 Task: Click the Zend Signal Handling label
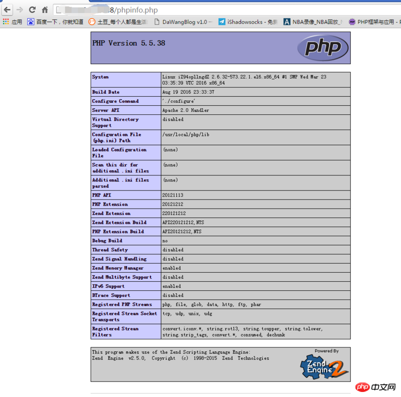click(119, 259)
